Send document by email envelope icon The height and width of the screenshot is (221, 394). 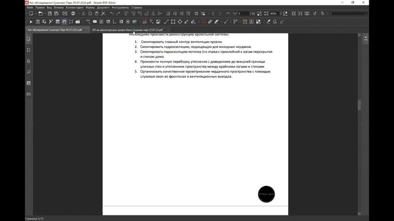pyautogui.click(x=65, y=14)
